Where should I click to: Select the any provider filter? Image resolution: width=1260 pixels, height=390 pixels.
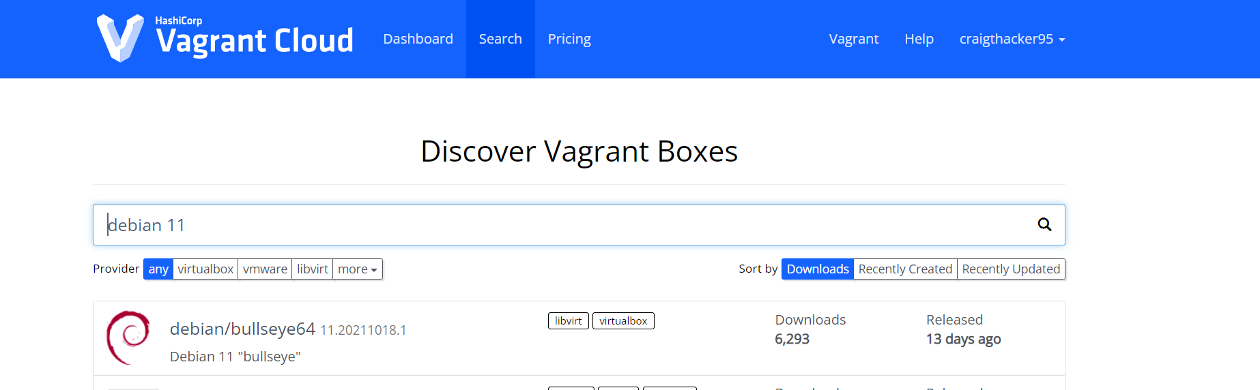point(158,269)
